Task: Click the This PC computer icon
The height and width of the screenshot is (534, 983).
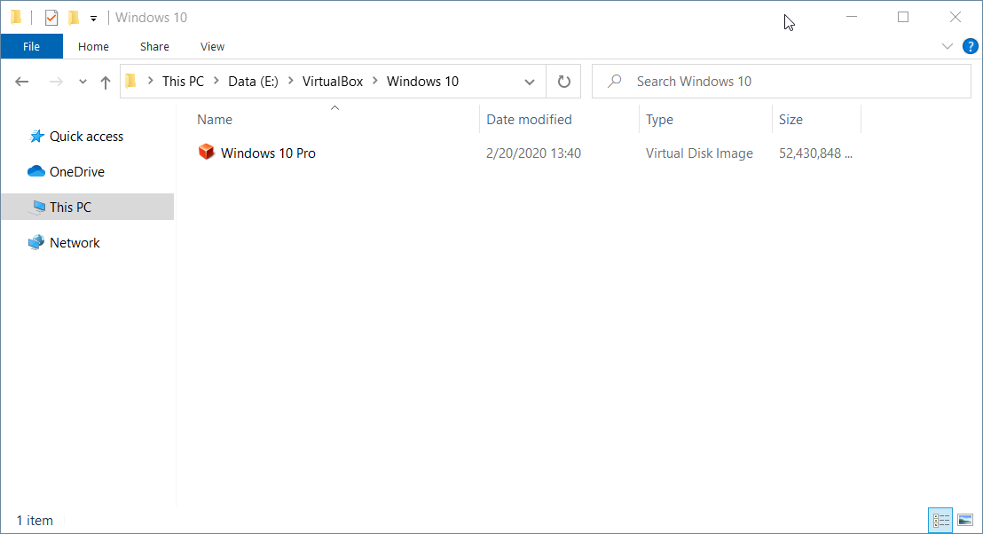Action: tap(38, 207)
